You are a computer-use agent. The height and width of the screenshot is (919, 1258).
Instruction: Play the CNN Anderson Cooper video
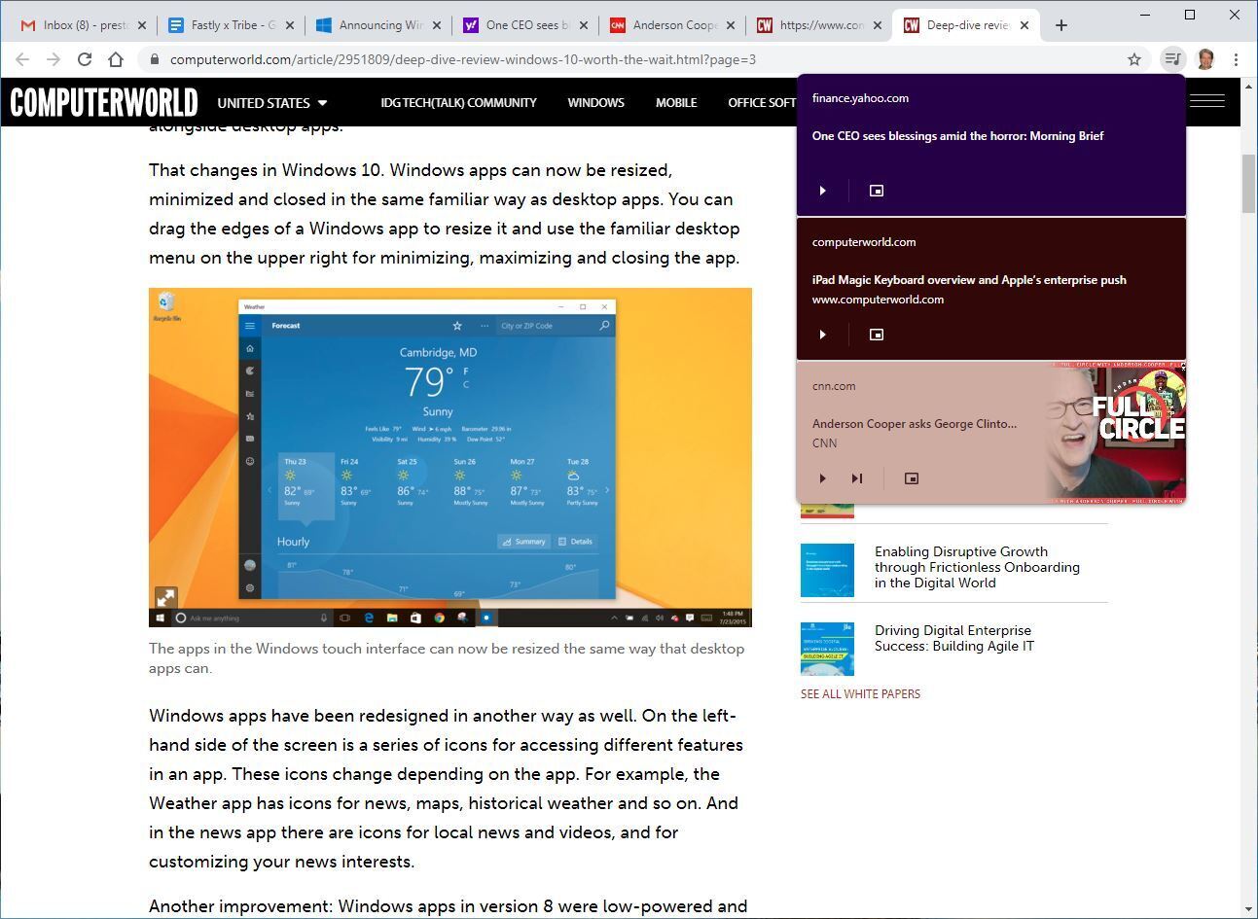[822, 478]
